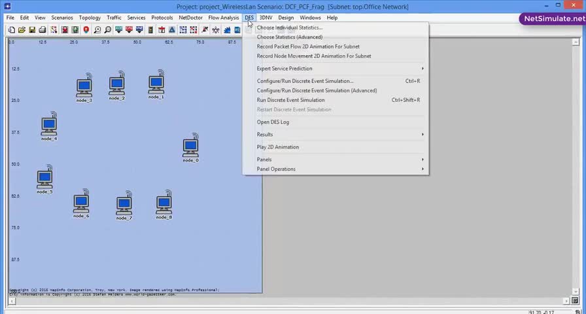Open the File menu
This screenshot has height=314, width=586.
pyautogui.click(x=10, y=18)
